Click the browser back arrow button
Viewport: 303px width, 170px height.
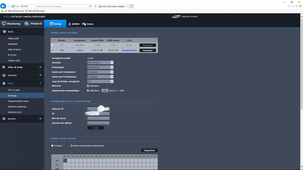click(x=3, y=6)
